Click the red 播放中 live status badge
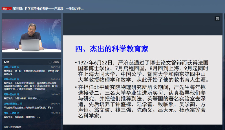This screenshot has width=225, height=130. point(7,8)
